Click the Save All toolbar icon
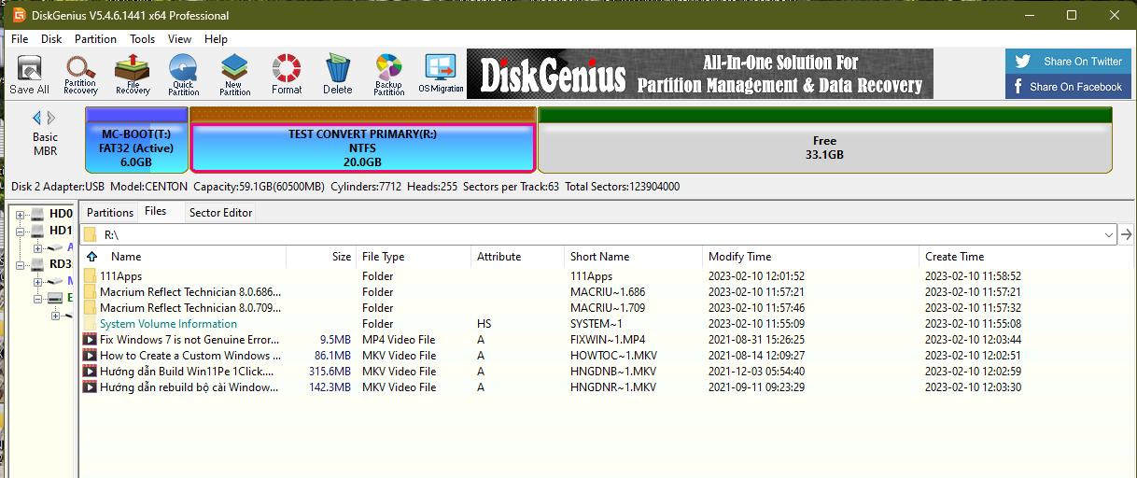Viewport: 1137px width, 478px height. pyautogui.click(x=29, y=75)
